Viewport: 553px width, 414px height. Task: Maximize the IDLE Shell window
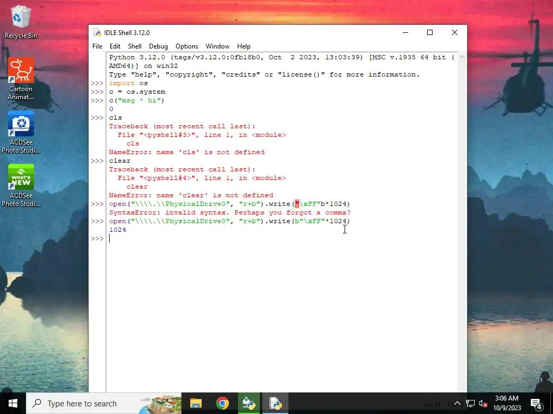coord(430,32)
